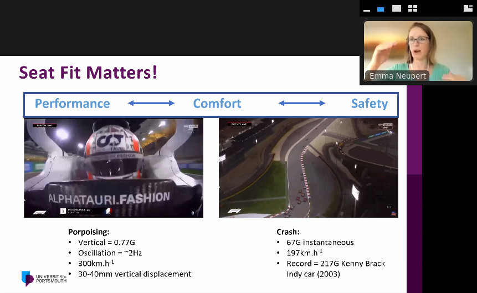Click the 'Indy car (2003)' line

(314, 274)
